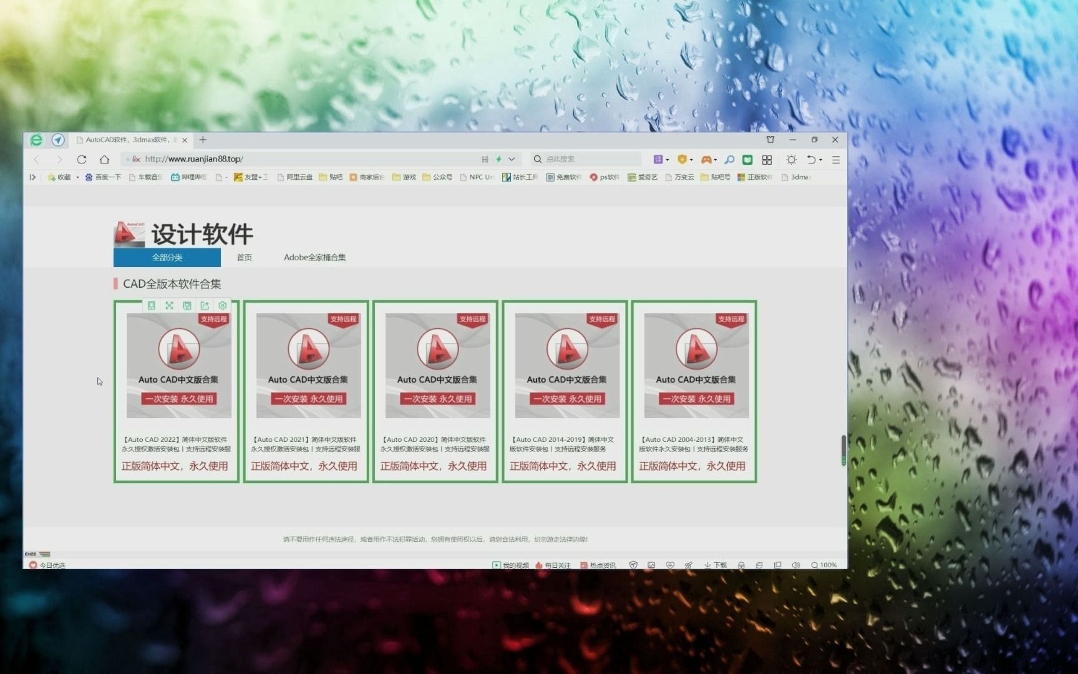Click the blue magnifier find icon
Image resolution: width=1078 pixels, height=674 pixels.
click(729, 160)
